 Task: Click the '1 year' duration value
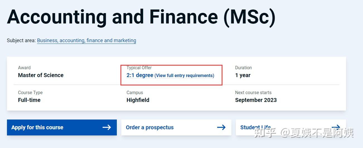coord(243,75)
